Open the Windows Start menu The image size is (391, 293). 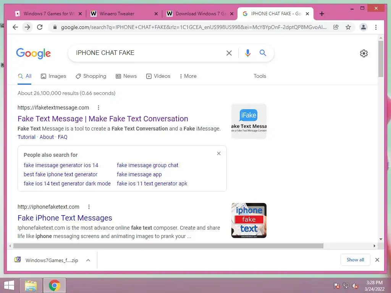coord(9,285)
